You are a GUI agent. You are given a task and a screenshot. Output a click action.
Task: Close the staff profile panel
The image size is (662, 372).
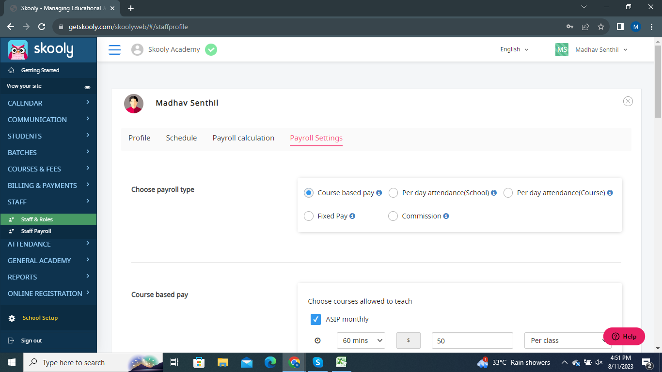[x=628, y=101]
